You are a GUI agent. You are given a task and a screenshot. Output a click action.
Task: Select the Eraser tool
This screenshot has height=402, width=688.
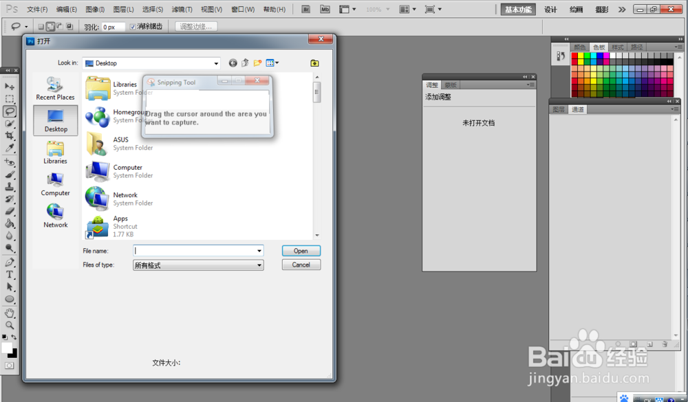click(9, 211)
